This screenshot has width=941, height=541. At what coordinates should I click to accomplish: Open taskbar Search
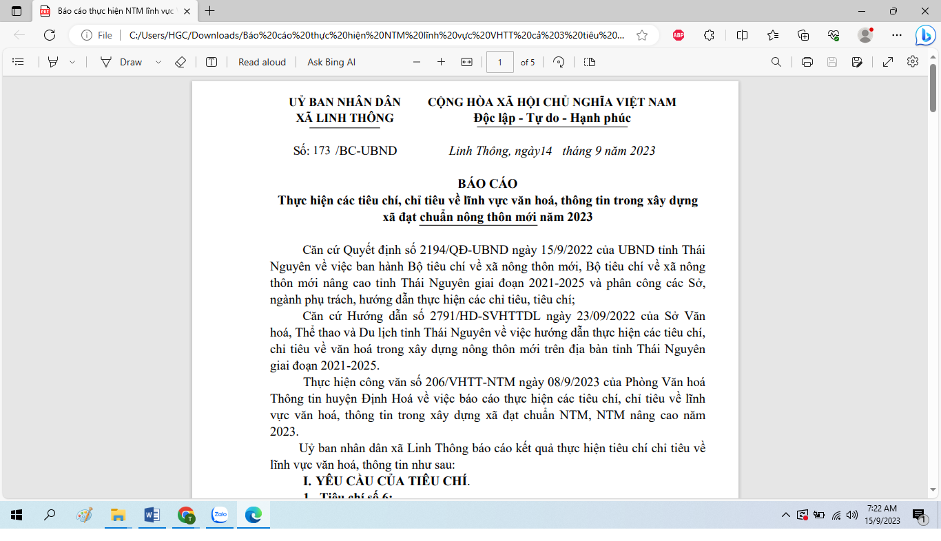[x=50, y=514]
